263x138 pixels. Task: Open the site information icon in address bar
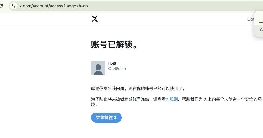[14, 6]
